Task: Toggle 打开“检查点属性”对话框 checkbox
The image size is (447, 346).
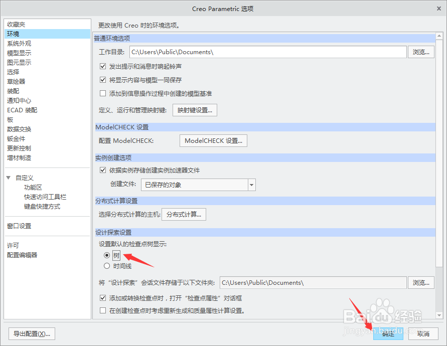Action: point(103,298)
